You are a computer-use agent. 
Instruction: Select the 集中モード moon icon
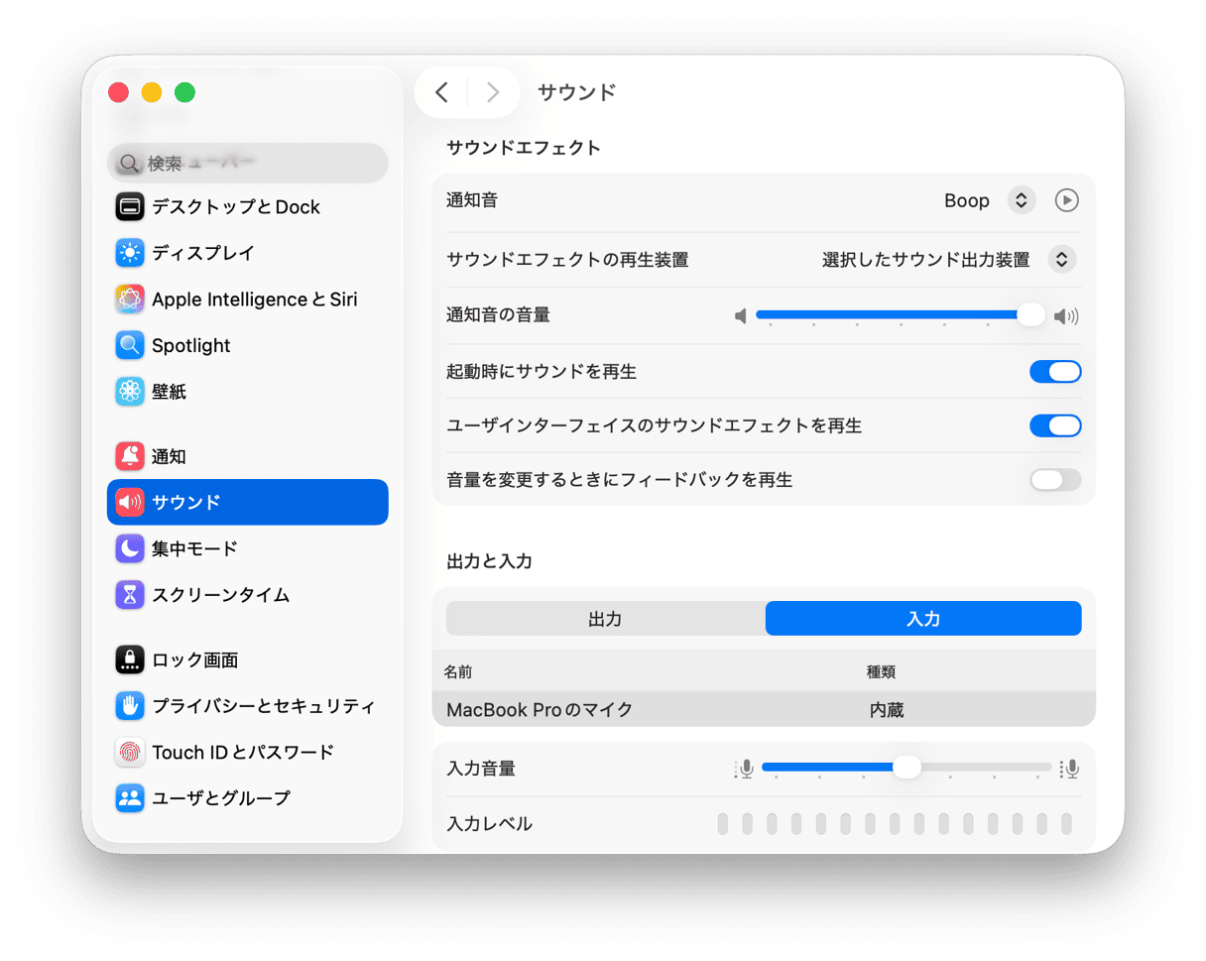tap(130, 548)
